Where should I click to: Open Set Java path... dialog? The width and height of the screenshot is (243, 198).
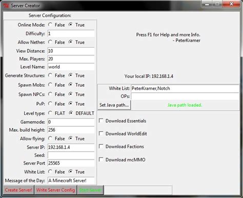pyautogui.click(x=114, y=105)
